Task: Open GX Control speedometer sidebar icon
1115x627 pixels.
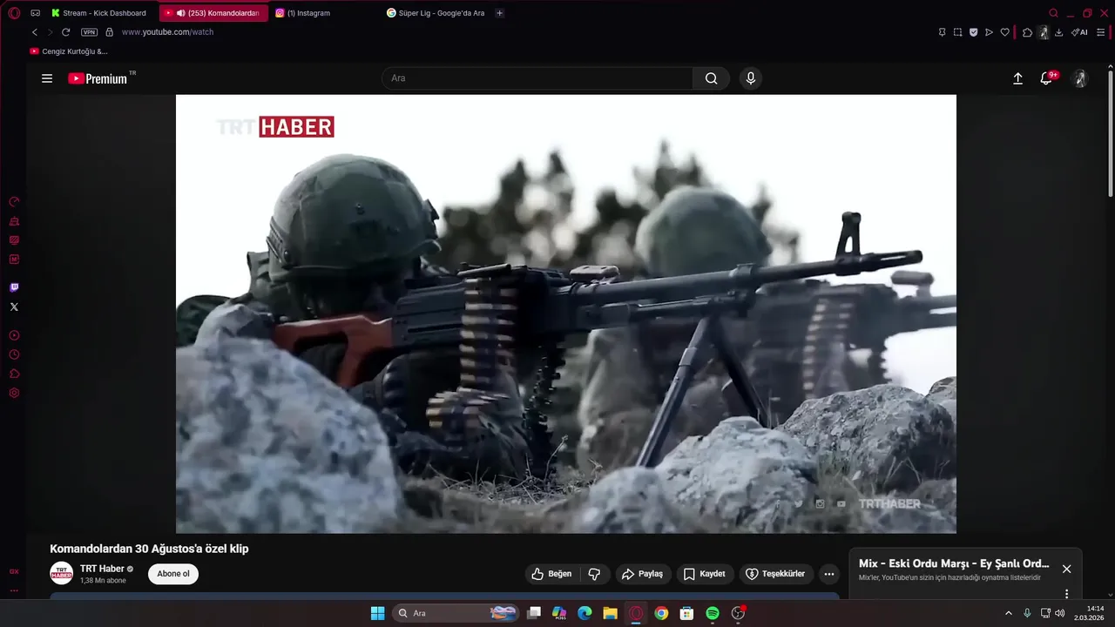Action: pyautogui.click(x=14, y=201)
